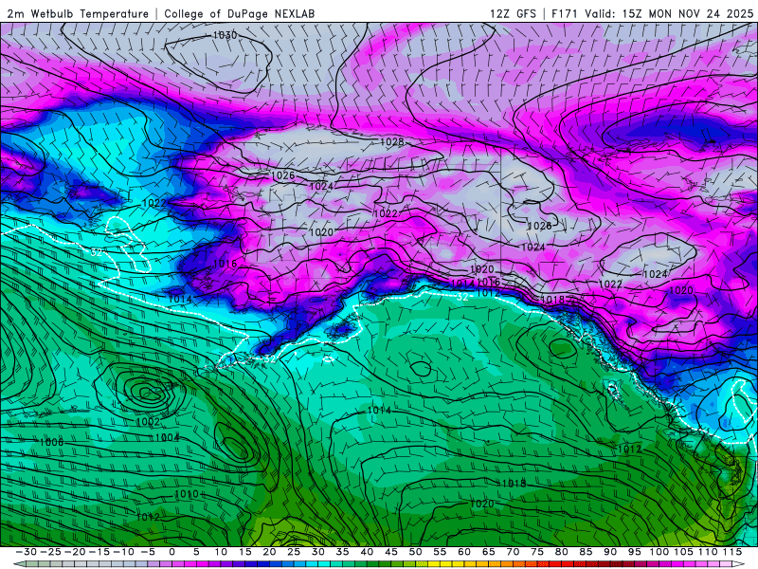Click the '-20' value on the color scale
758x569 pixels.
pyautogui.click(x=75, y=552)
